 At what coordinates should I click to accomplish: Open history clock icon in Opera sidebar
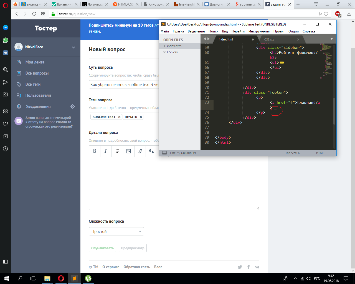[x=6, y=149]
